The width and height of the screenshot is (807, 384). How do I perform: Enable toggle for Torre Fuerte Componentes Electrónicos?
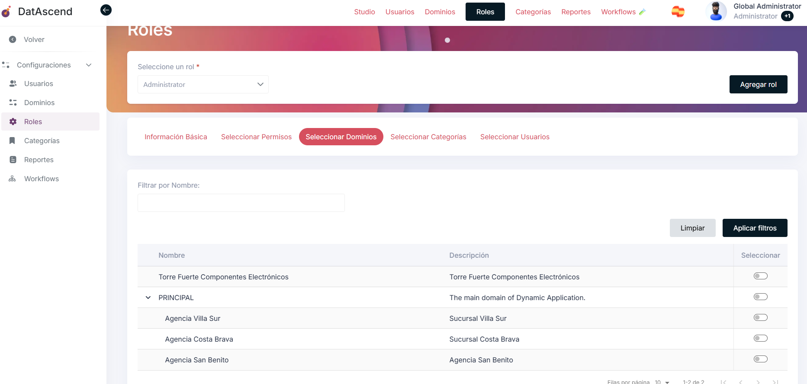tap(760, 276)
